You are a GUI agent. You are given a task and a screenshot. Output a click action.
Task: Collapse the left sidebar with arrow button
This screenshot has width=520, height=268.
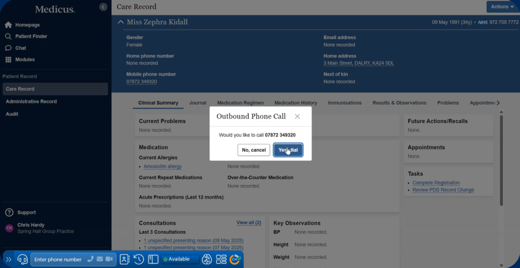point(103,7)
